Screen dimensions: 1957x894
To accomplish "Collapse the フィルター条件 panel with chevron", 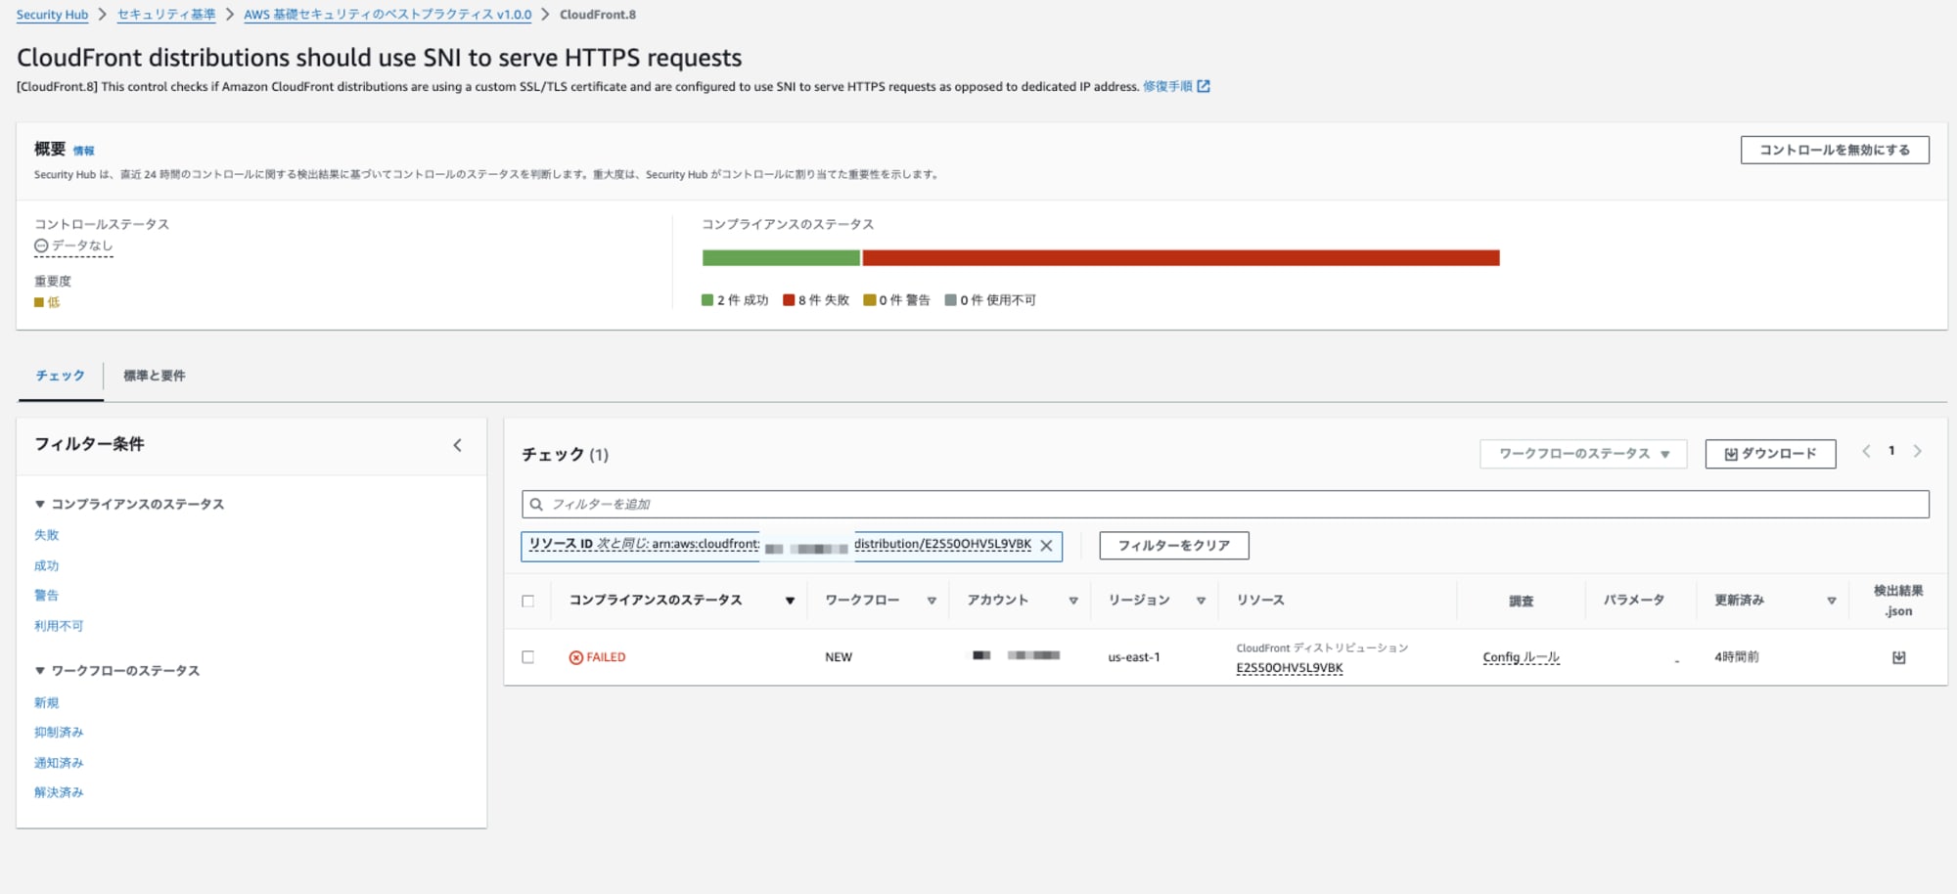I will tap(457, 445).
